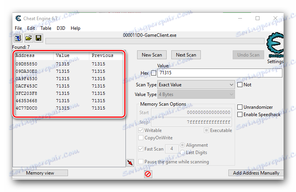Select the Last Digits radio button
296x192 pixels.
182,152
